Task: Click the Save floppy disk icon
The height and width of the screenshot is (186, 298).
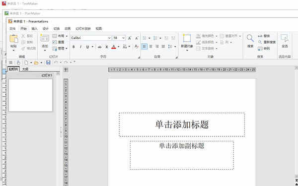Action: coord(48,62)
